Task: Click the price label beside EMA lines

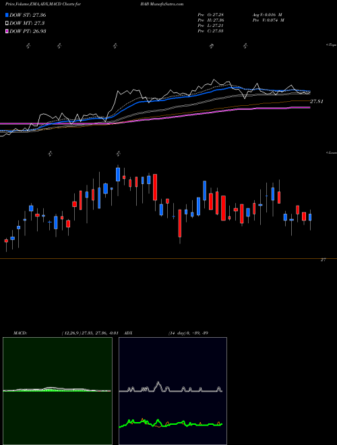Action: point(317,101)
